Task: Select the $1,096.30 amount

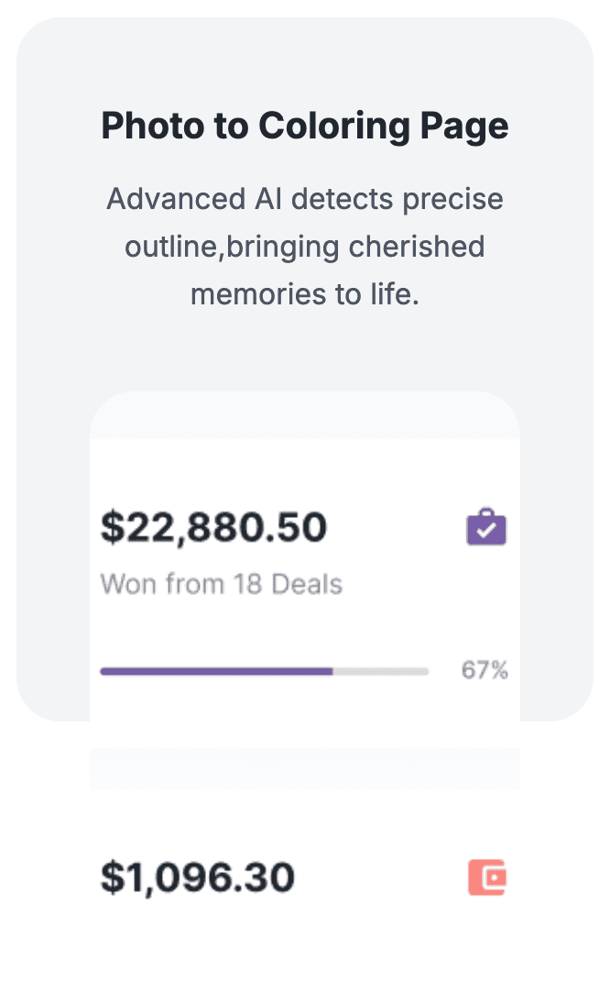Action: point(198,877)
